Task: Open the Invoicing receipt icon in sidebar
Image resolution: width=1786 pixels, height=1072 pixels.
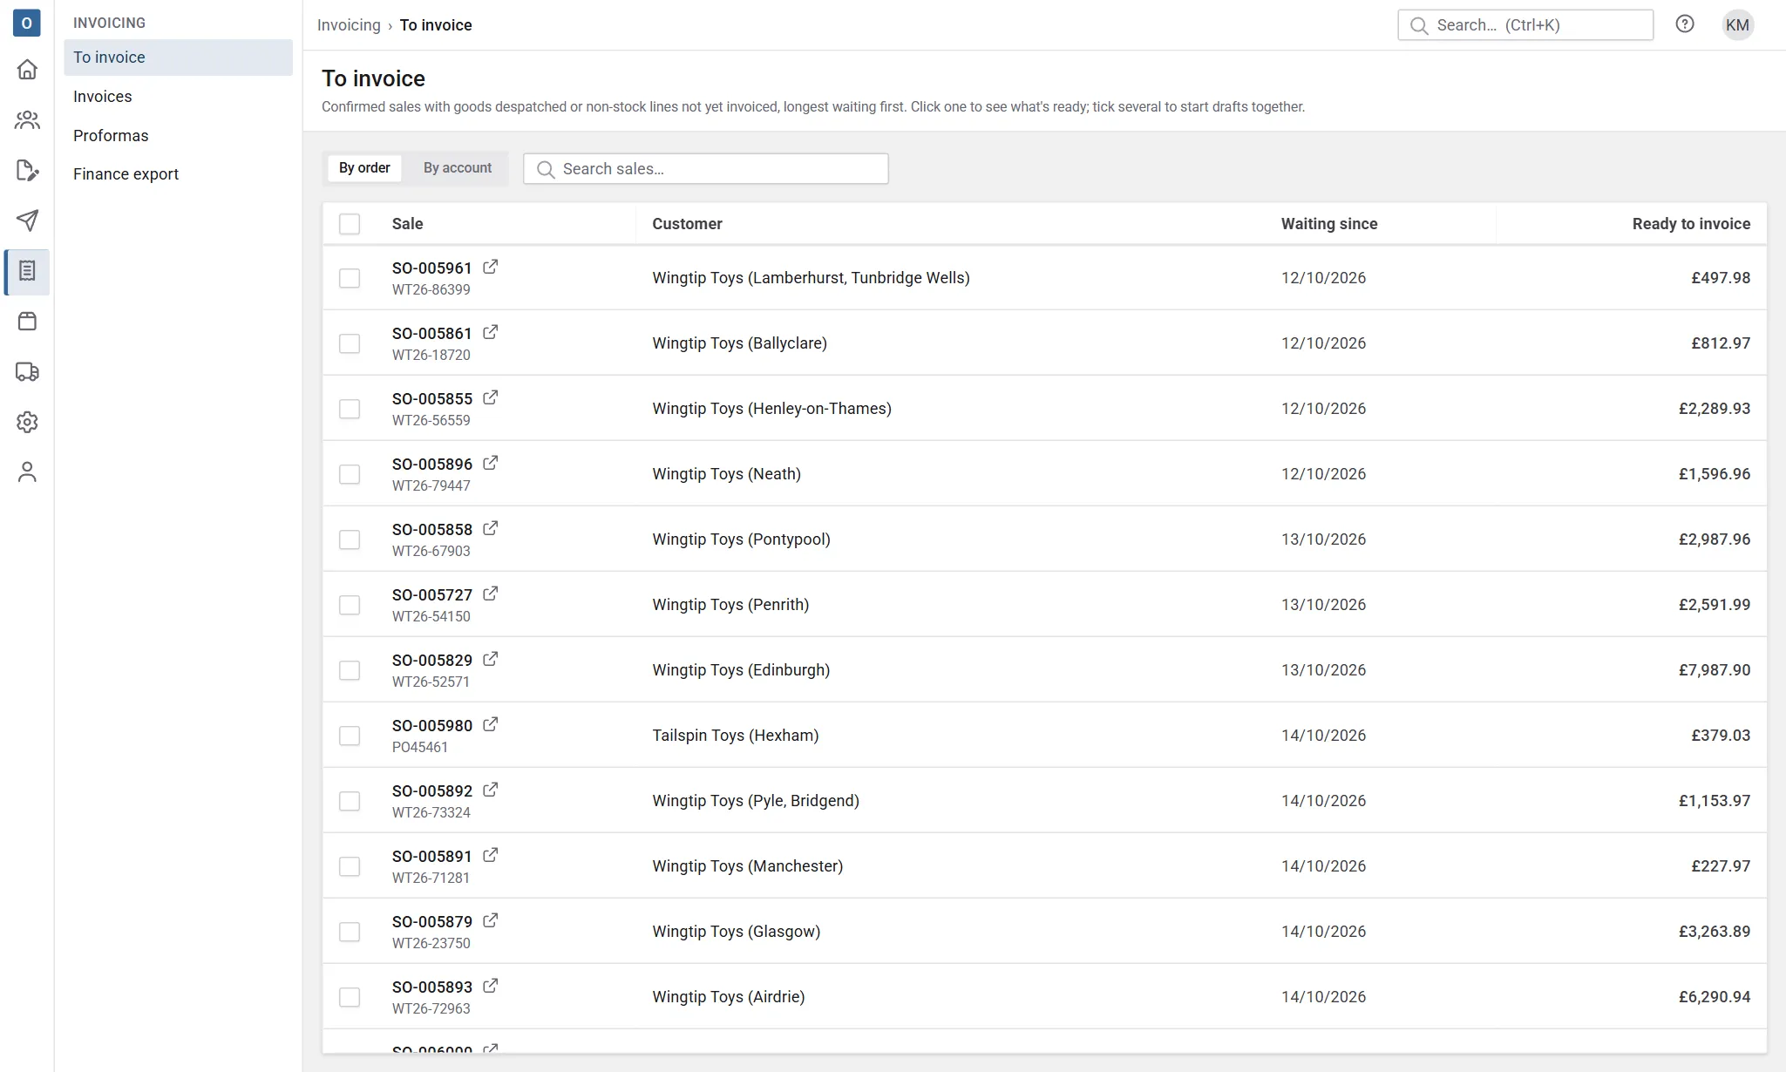Action: point(27,271)
